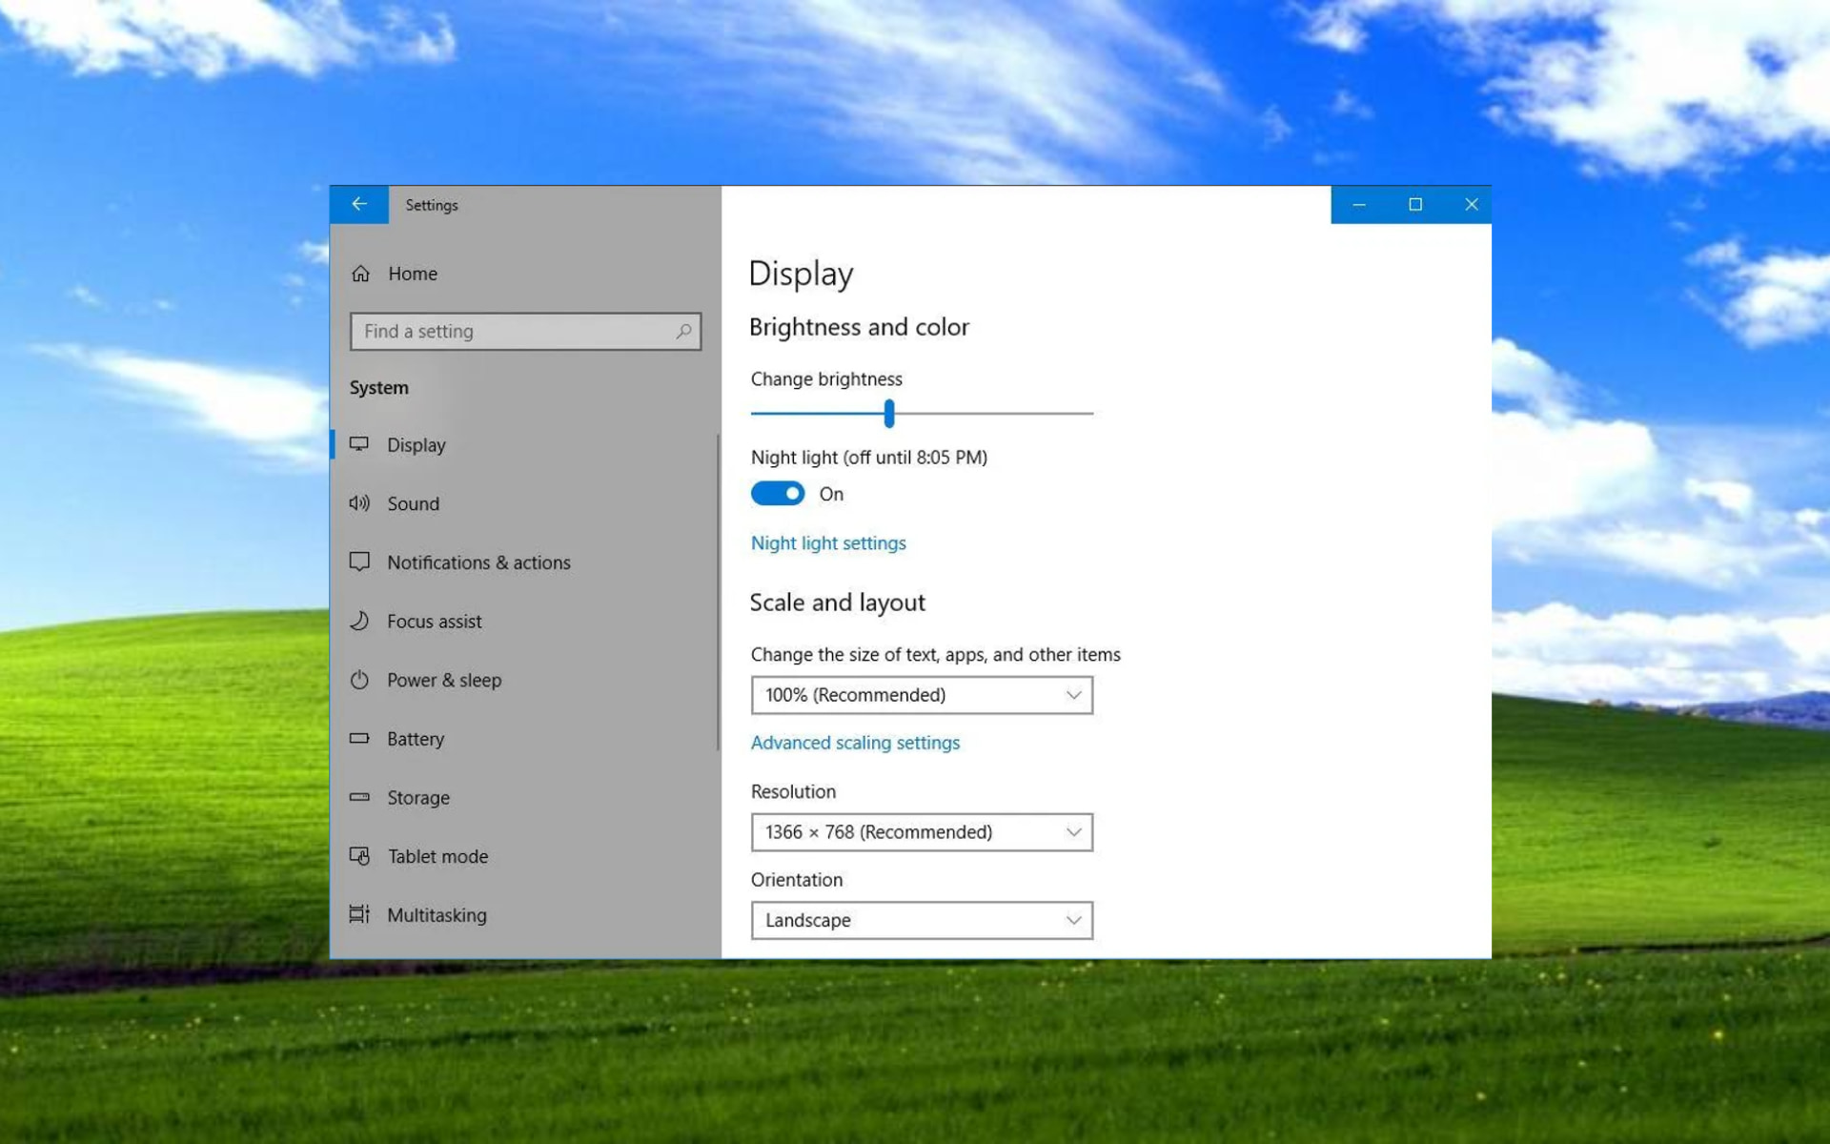Open the text size scaling dropdown
The height and width of the screenshot is (1144, 1830).
click(x=922, y=695)
